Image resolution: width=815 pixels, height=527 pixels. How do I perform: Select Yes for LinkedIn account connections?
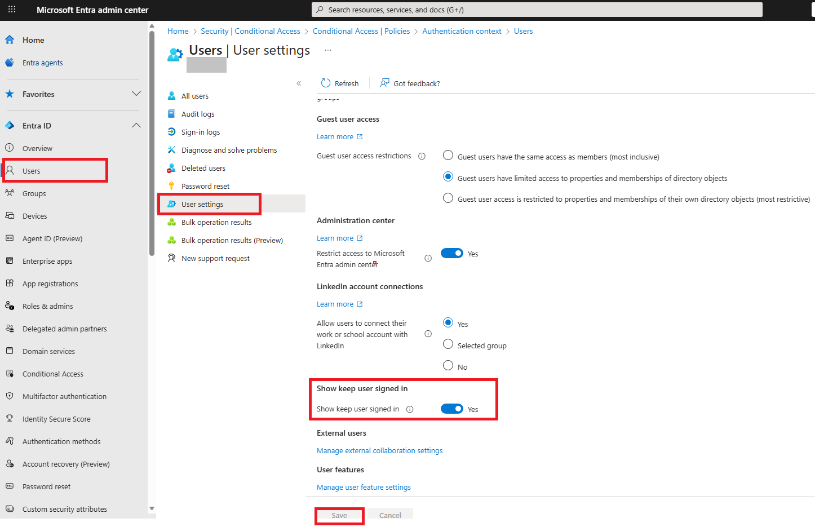click(x=448, y=322)
